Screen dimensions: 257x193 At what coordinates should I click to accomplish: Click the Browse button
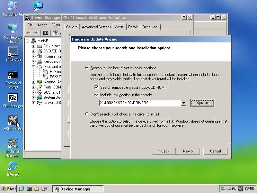click(202, 103)
